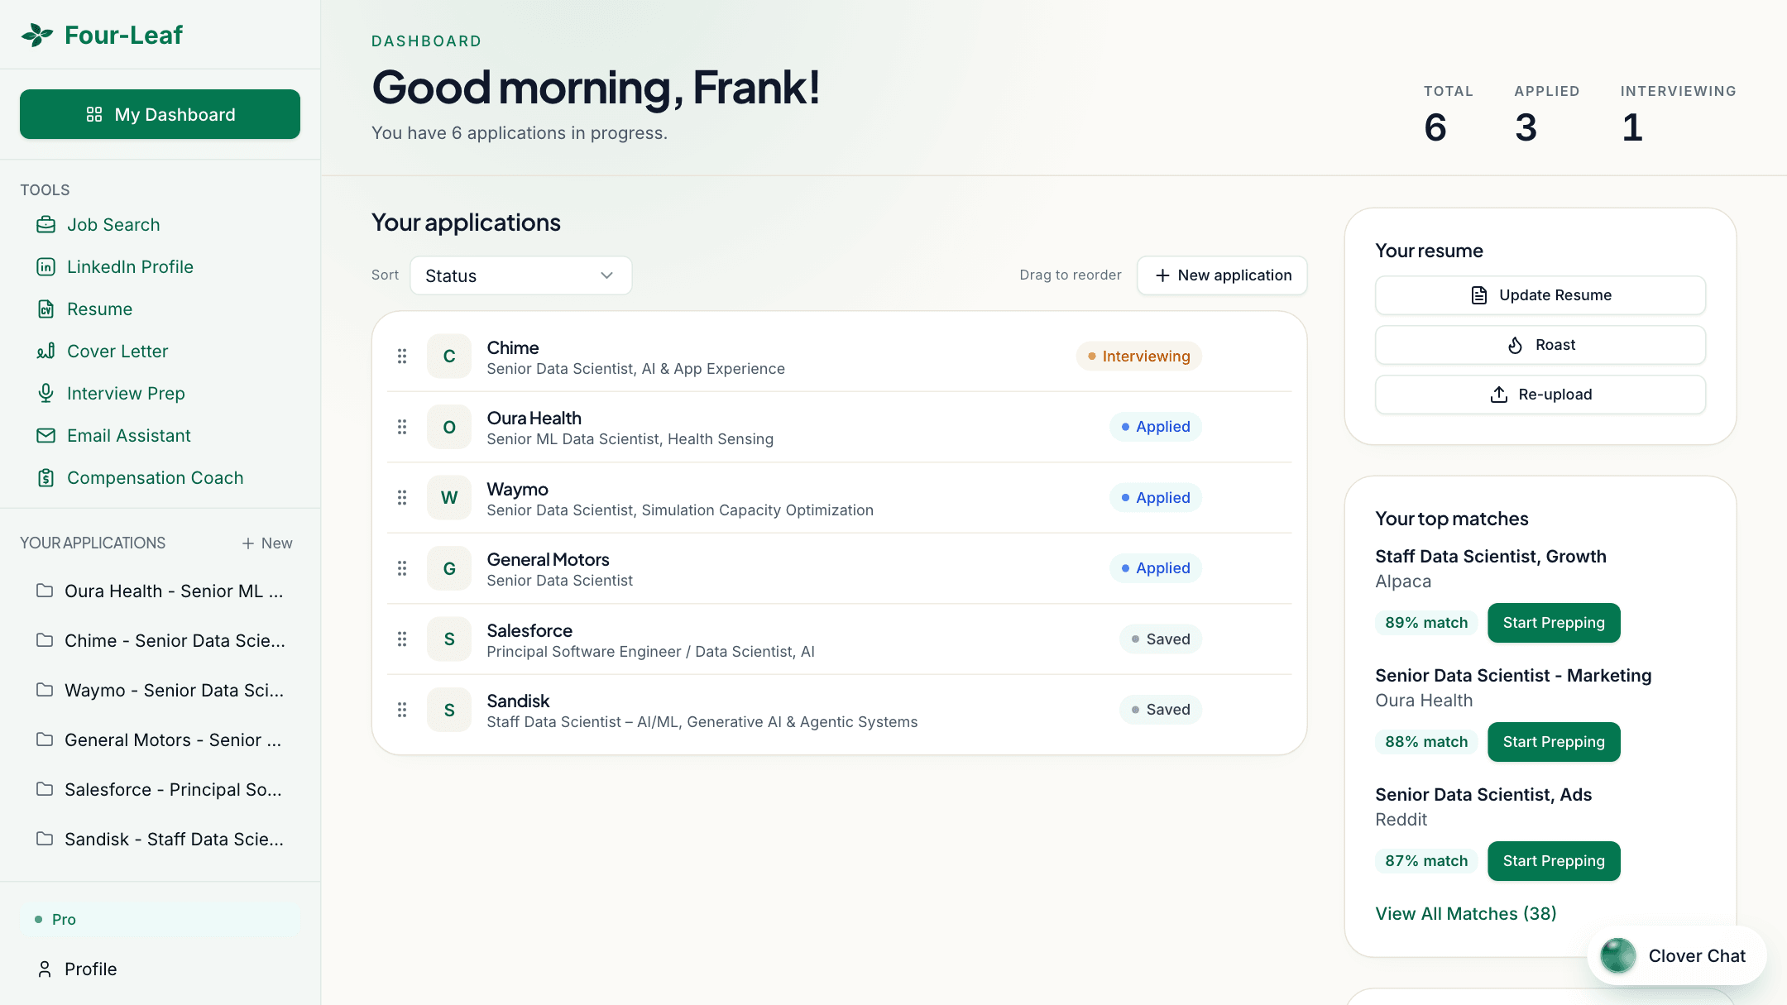This screenshot has height=1005, width=1787.
Task: Click the Email Assistant envelope icon
Action: tap(46, 436)
